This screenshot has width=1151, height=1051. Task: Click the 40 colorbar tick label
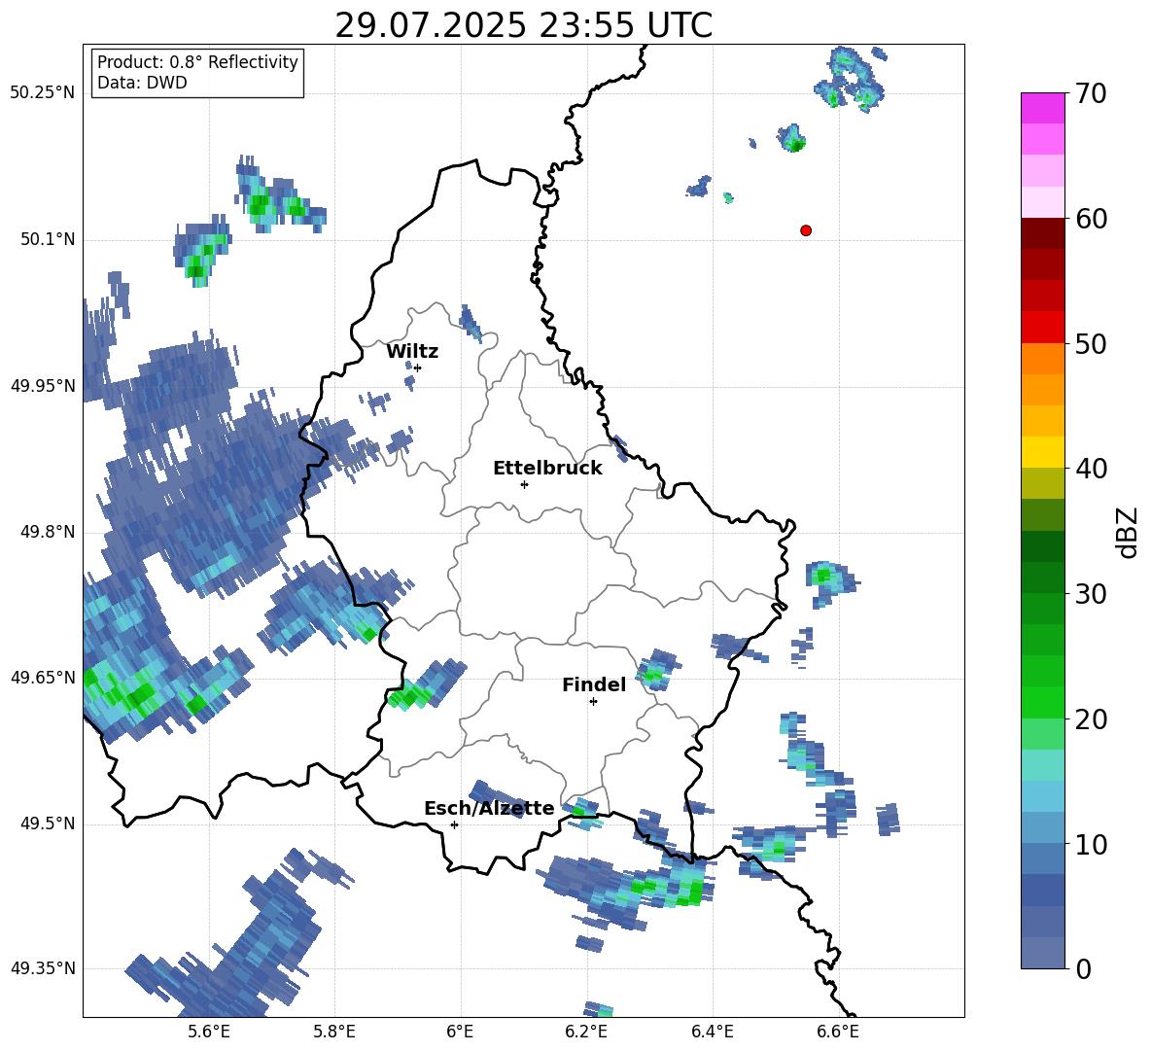point(1091,469)
